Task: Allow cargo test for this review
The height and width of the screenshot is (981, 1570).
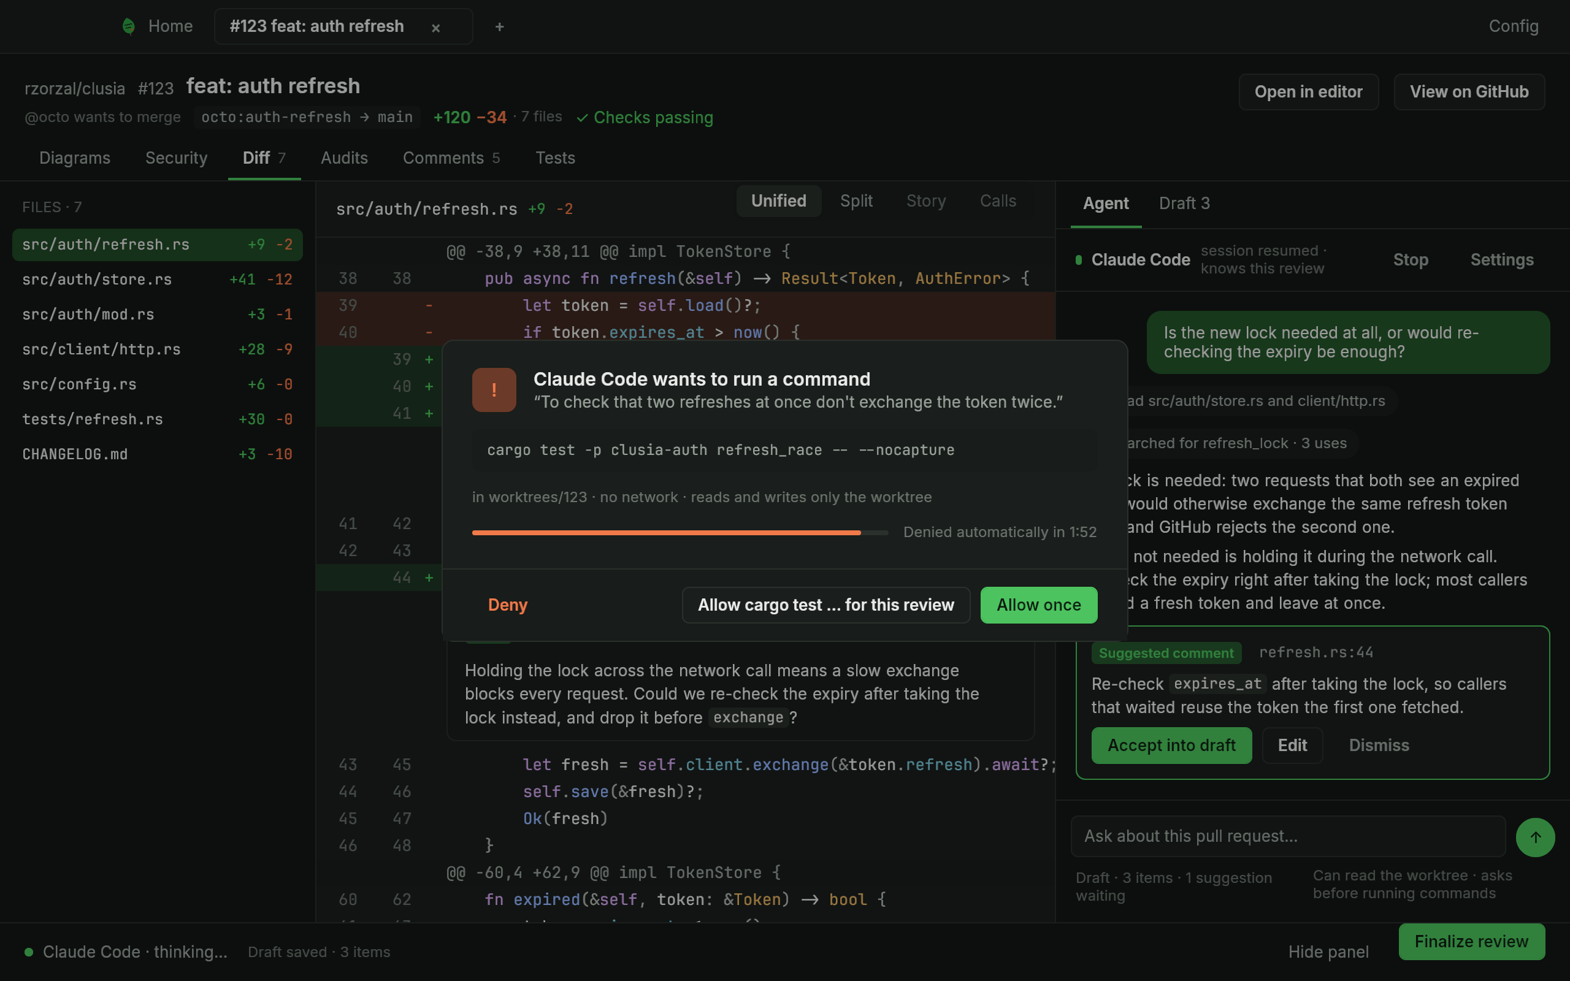Action: coord(826,605)
